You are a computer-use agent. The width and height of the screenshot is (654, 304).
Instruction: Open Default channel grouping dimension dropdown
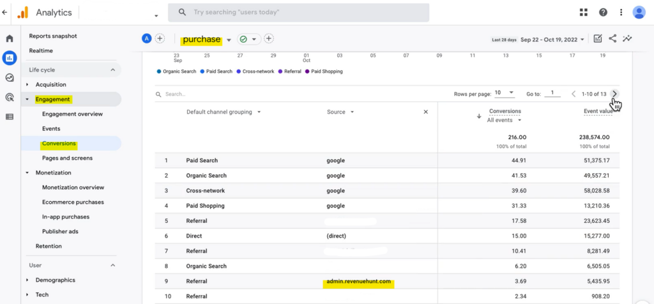coord(224,112)
